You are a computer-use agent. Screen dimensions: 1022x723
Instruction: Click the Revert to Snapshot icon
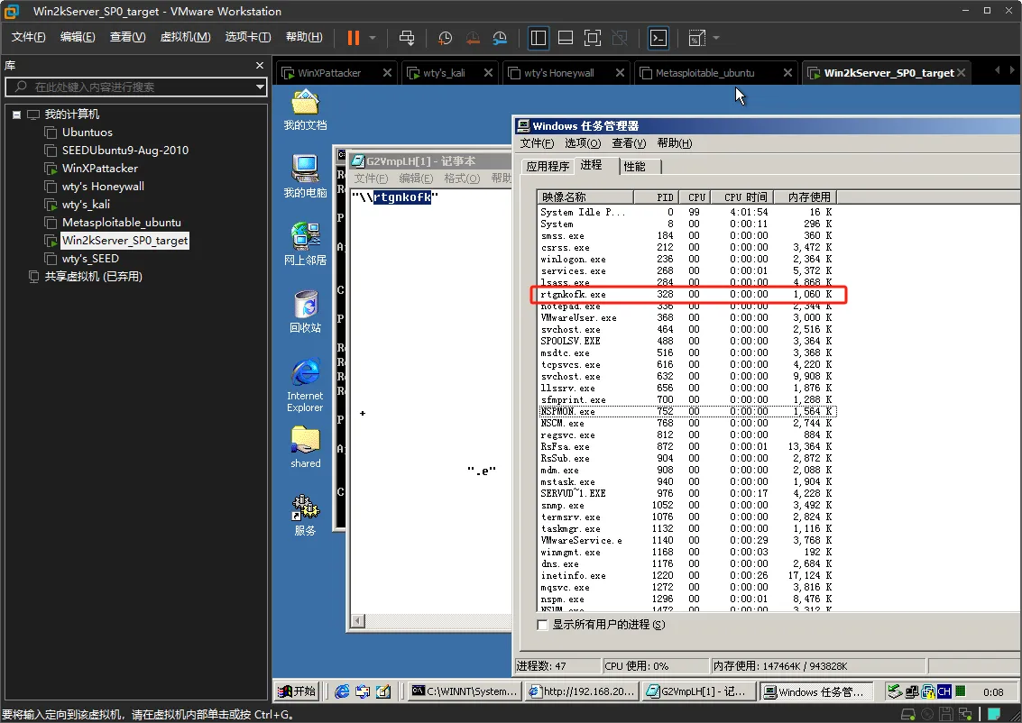[x=473, y=38]
